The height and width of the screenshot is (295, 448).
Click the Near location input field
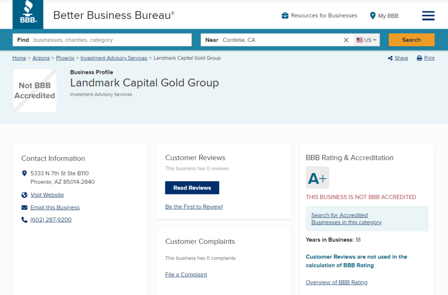[276, 40]
